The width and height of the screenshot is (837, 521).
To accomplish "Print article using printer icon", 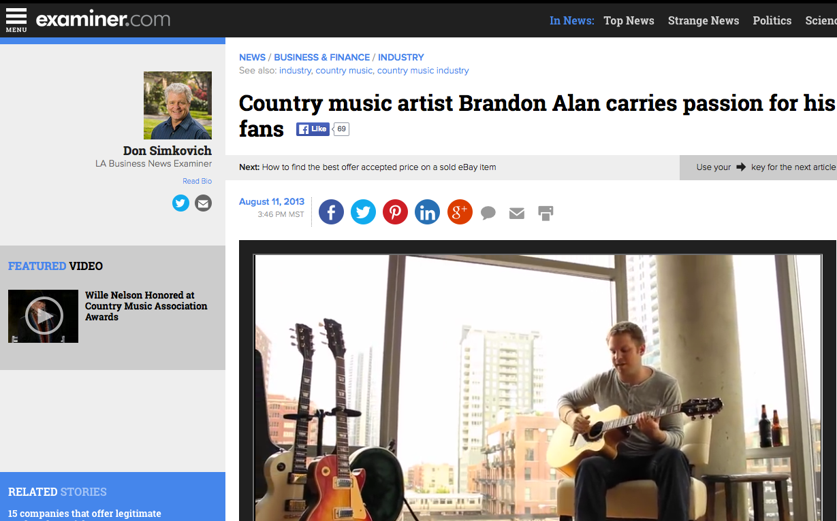I will (x=546, y=213).
